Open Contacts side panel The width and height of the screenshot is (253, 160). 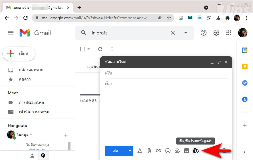245,99
